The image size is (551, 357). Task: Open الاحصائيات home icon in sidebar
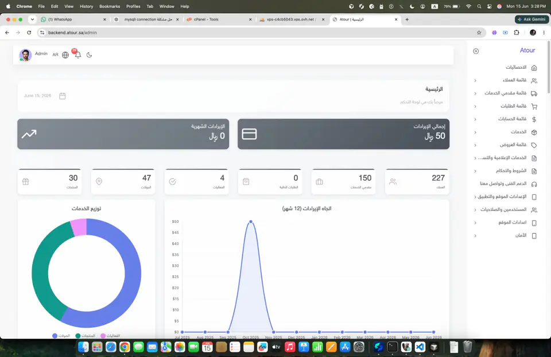point(534,68)
